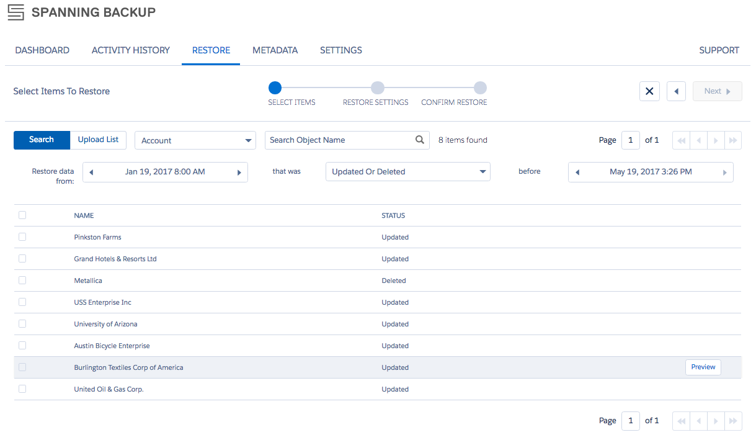
Task: Click the back arrow beside Next button
Action: pos(676,91)
